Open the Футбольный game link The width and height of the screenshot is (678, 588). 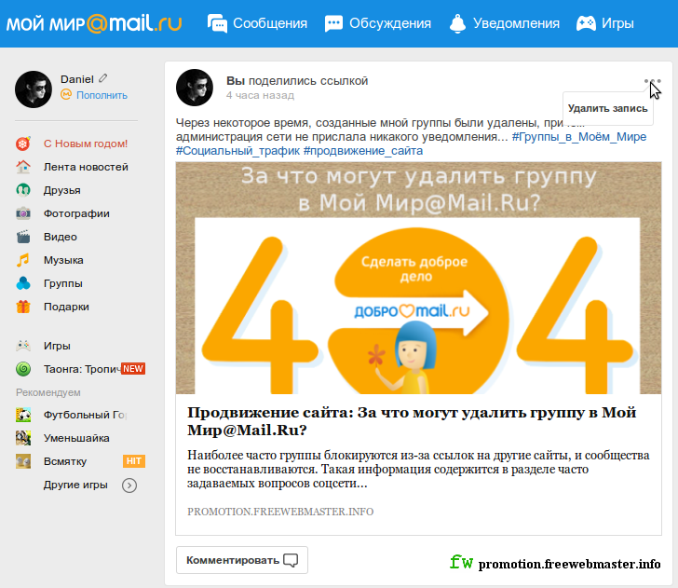pyautogui.click(x=85, y=415)
